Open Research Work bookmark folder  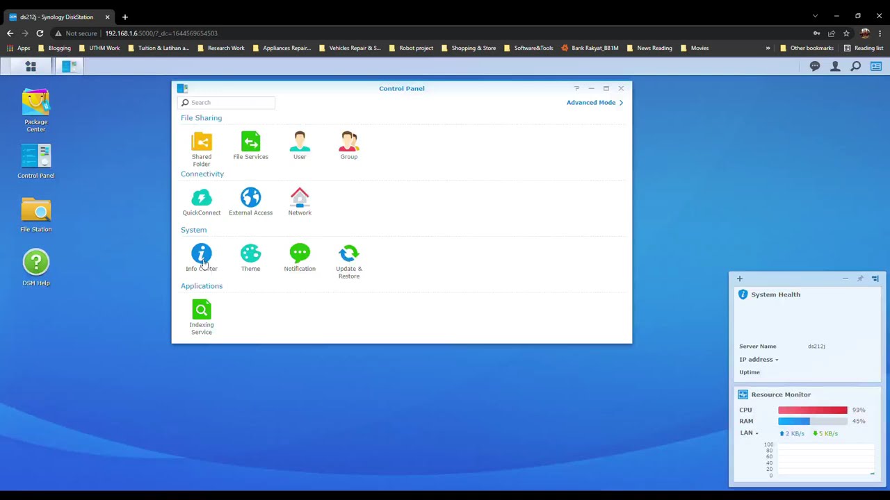[x=221, y=48]
